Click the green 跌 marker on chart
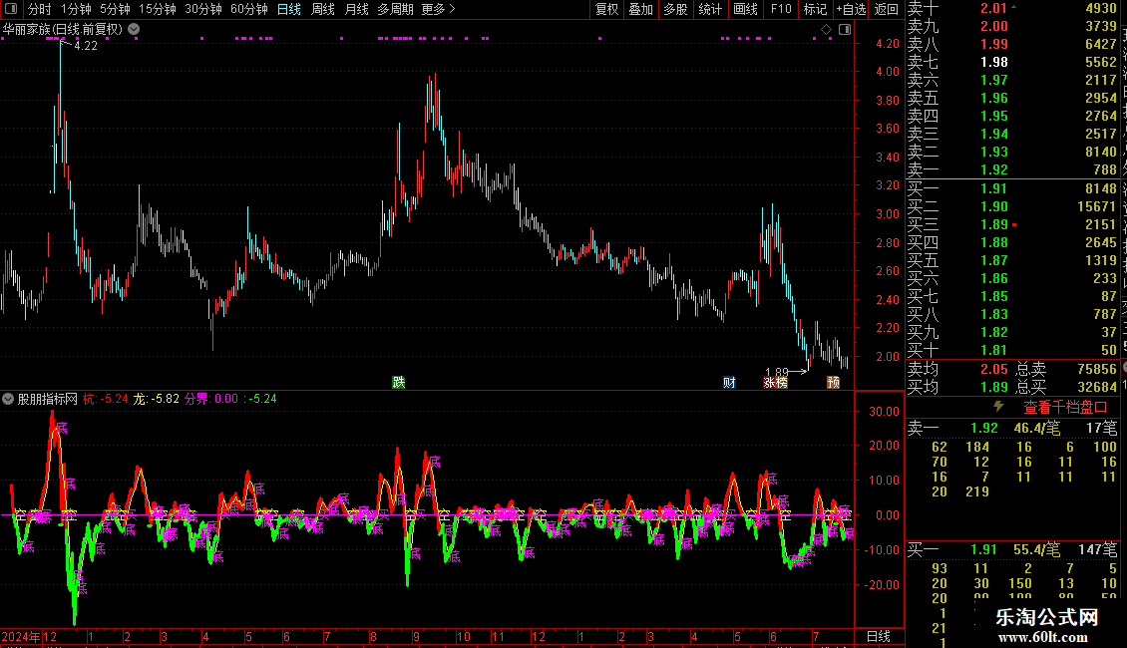Screen dimensions: 1127x648 coord(399,382)
